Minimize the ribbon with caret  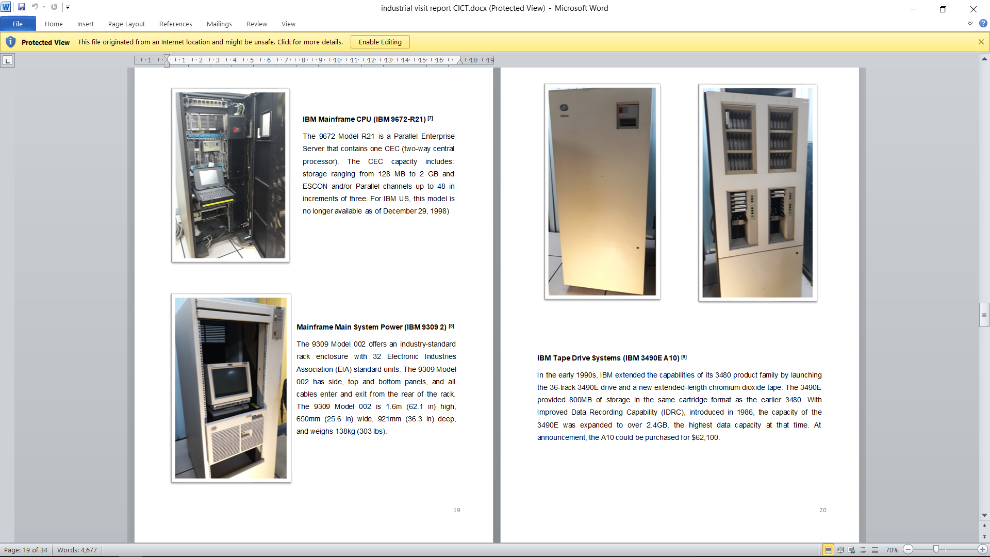[x=970, y=24]
